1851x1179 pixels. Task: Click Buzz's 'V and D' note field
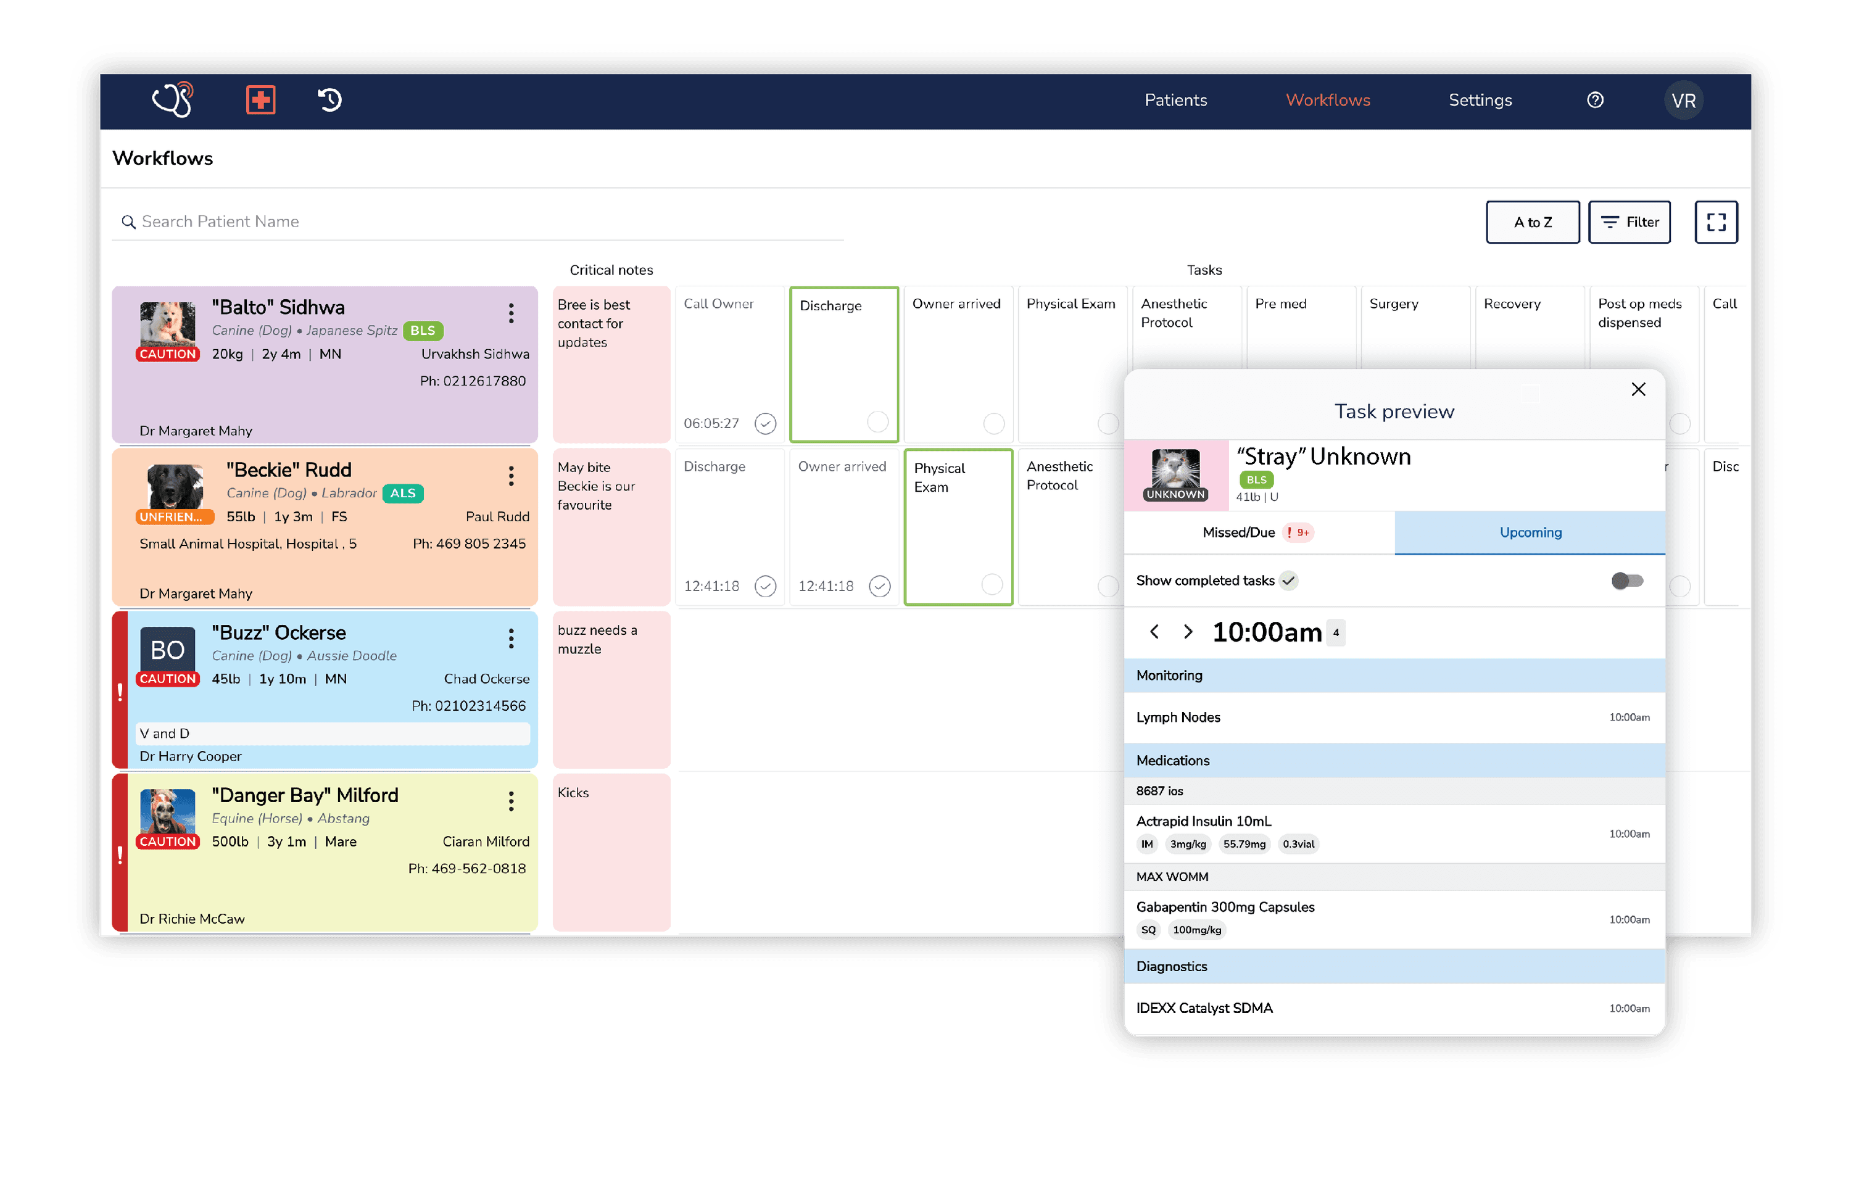click(x=332, y=734)
